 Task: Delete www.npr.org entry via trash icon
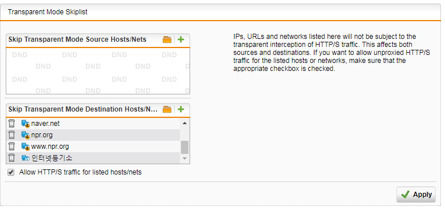point(11,146)
